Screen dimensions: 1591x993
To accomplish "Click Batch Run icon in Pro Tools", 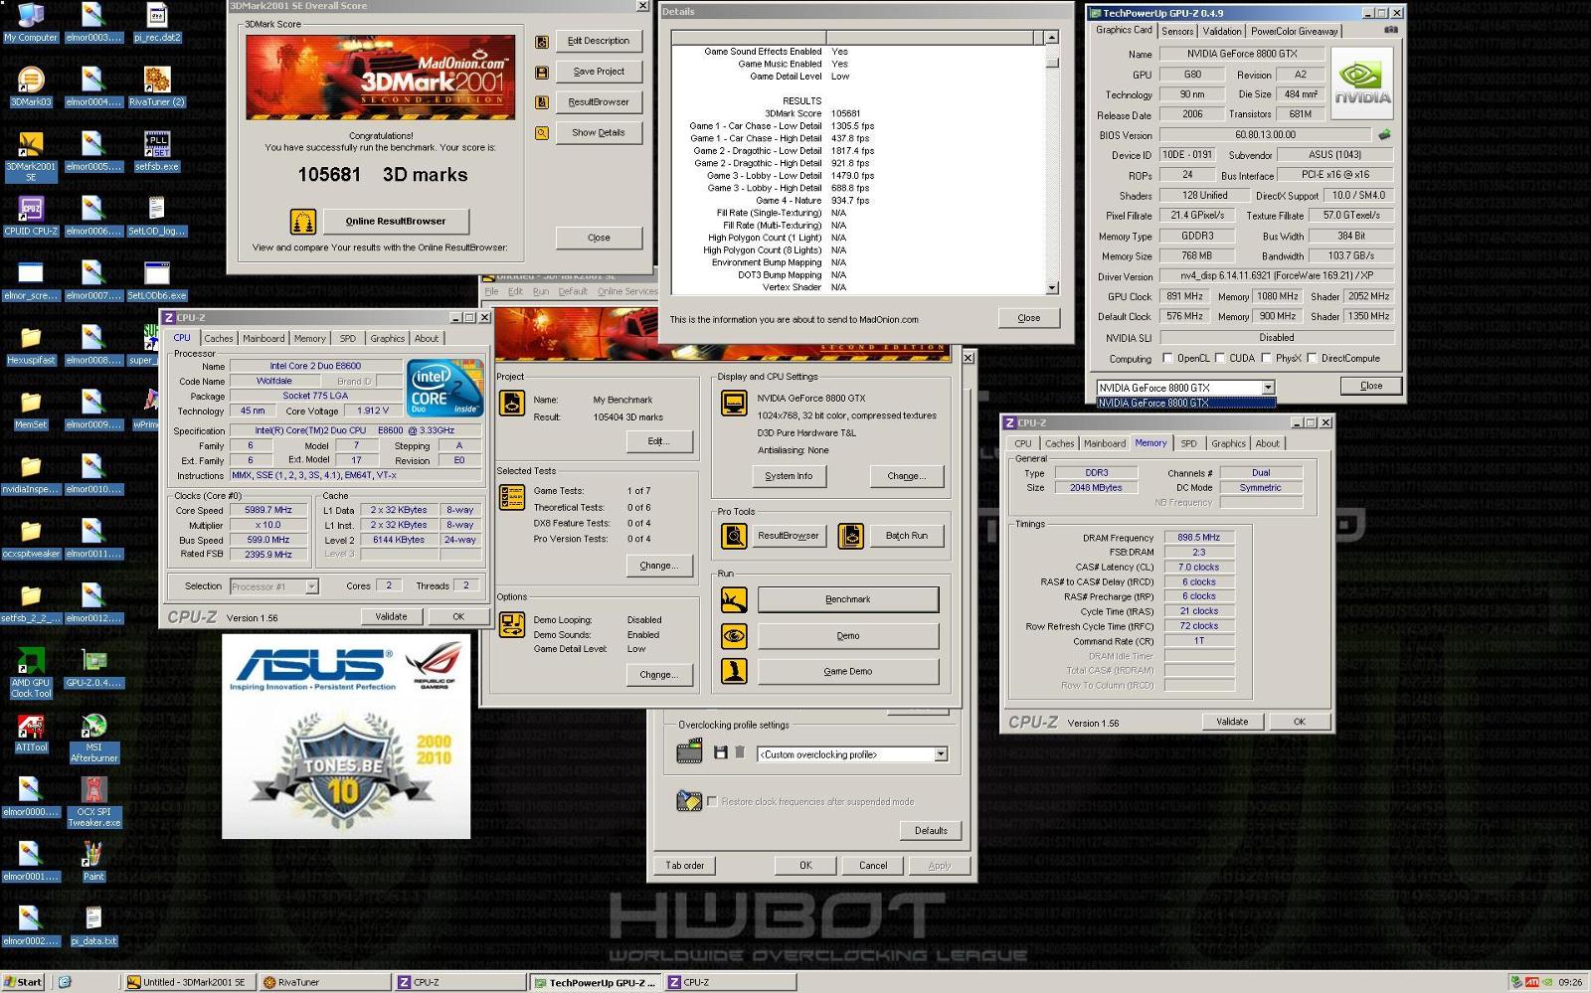I will point(851,536).
